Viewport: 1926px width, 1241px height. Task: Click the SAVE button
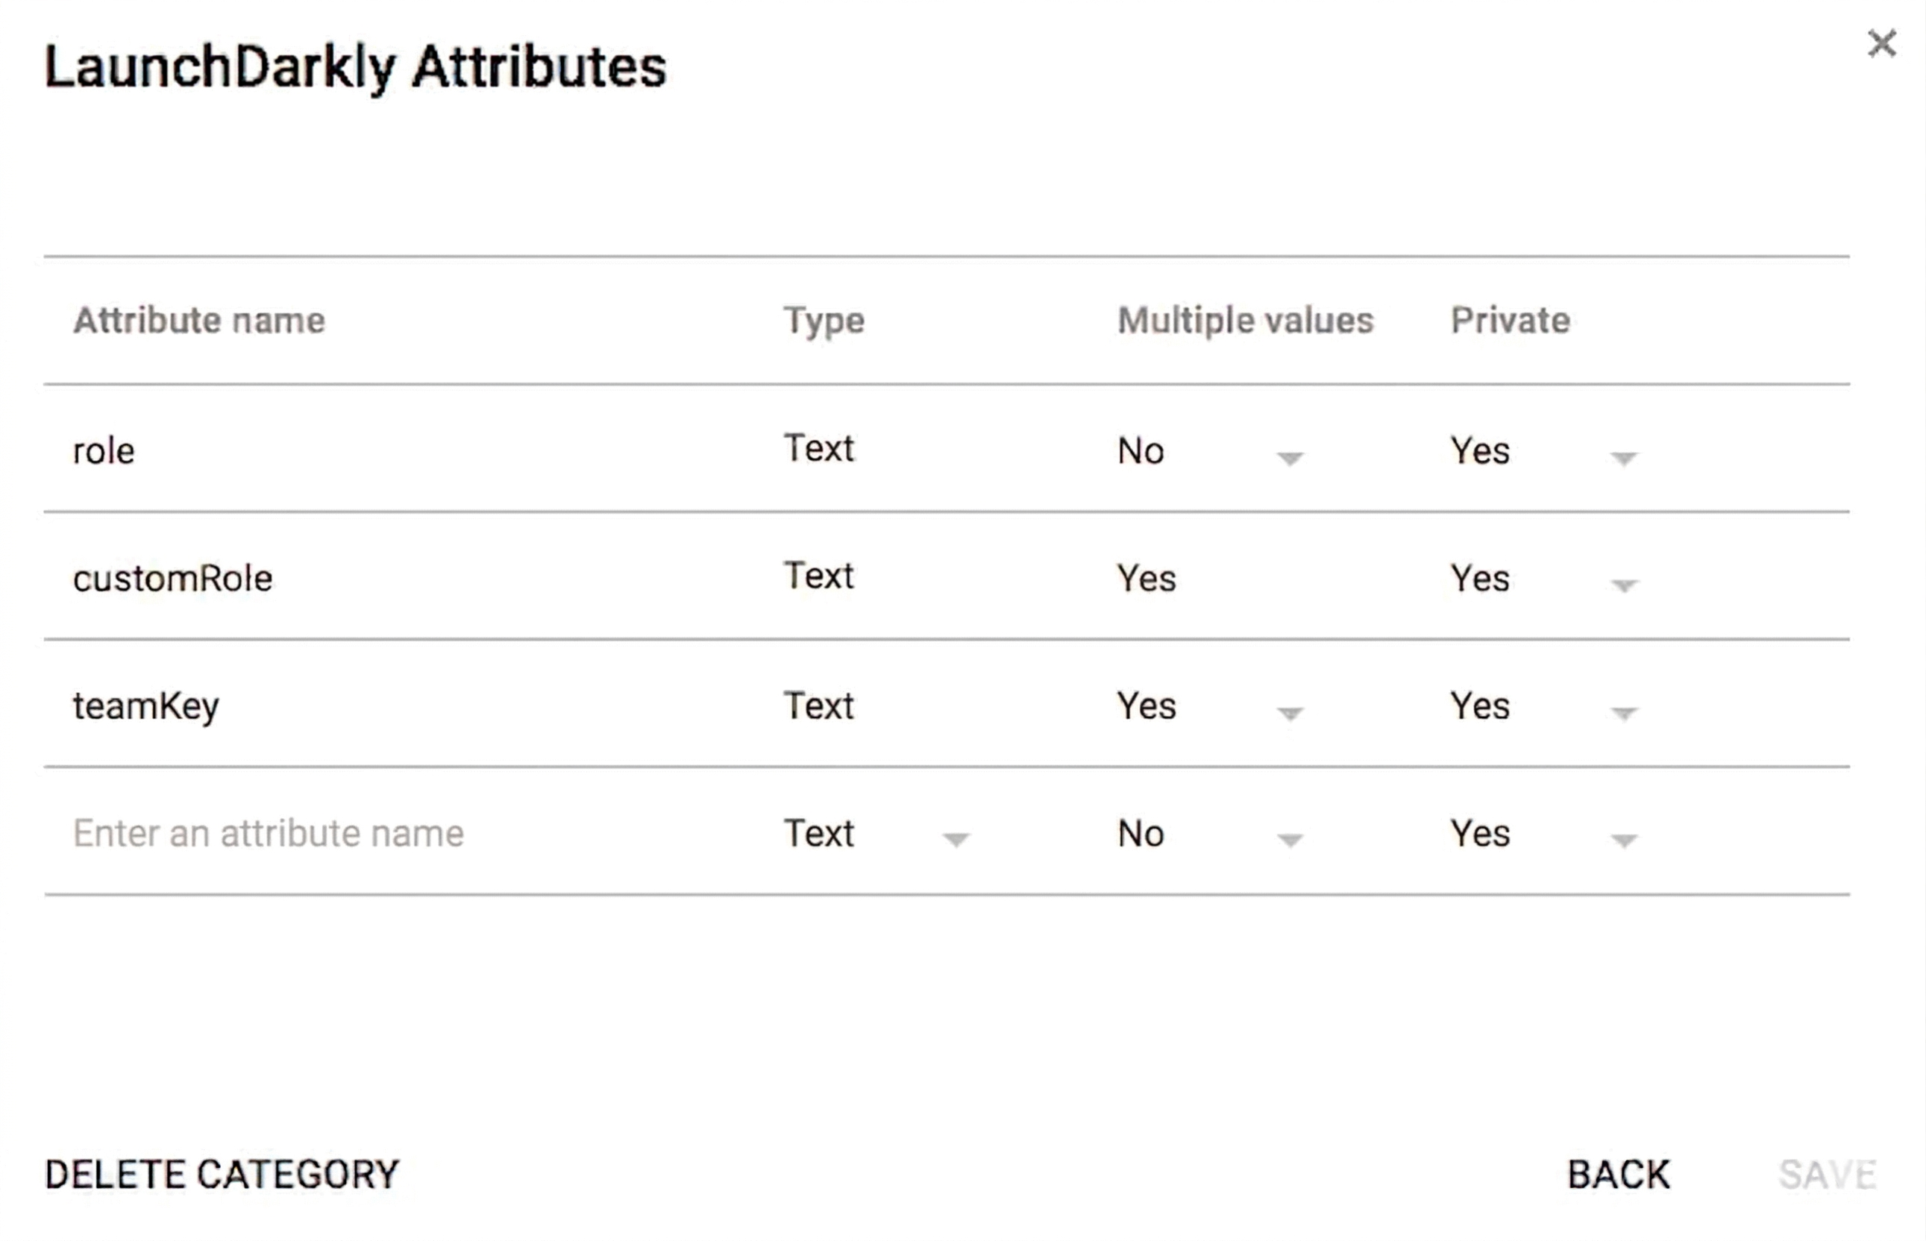point(1826,1173)
